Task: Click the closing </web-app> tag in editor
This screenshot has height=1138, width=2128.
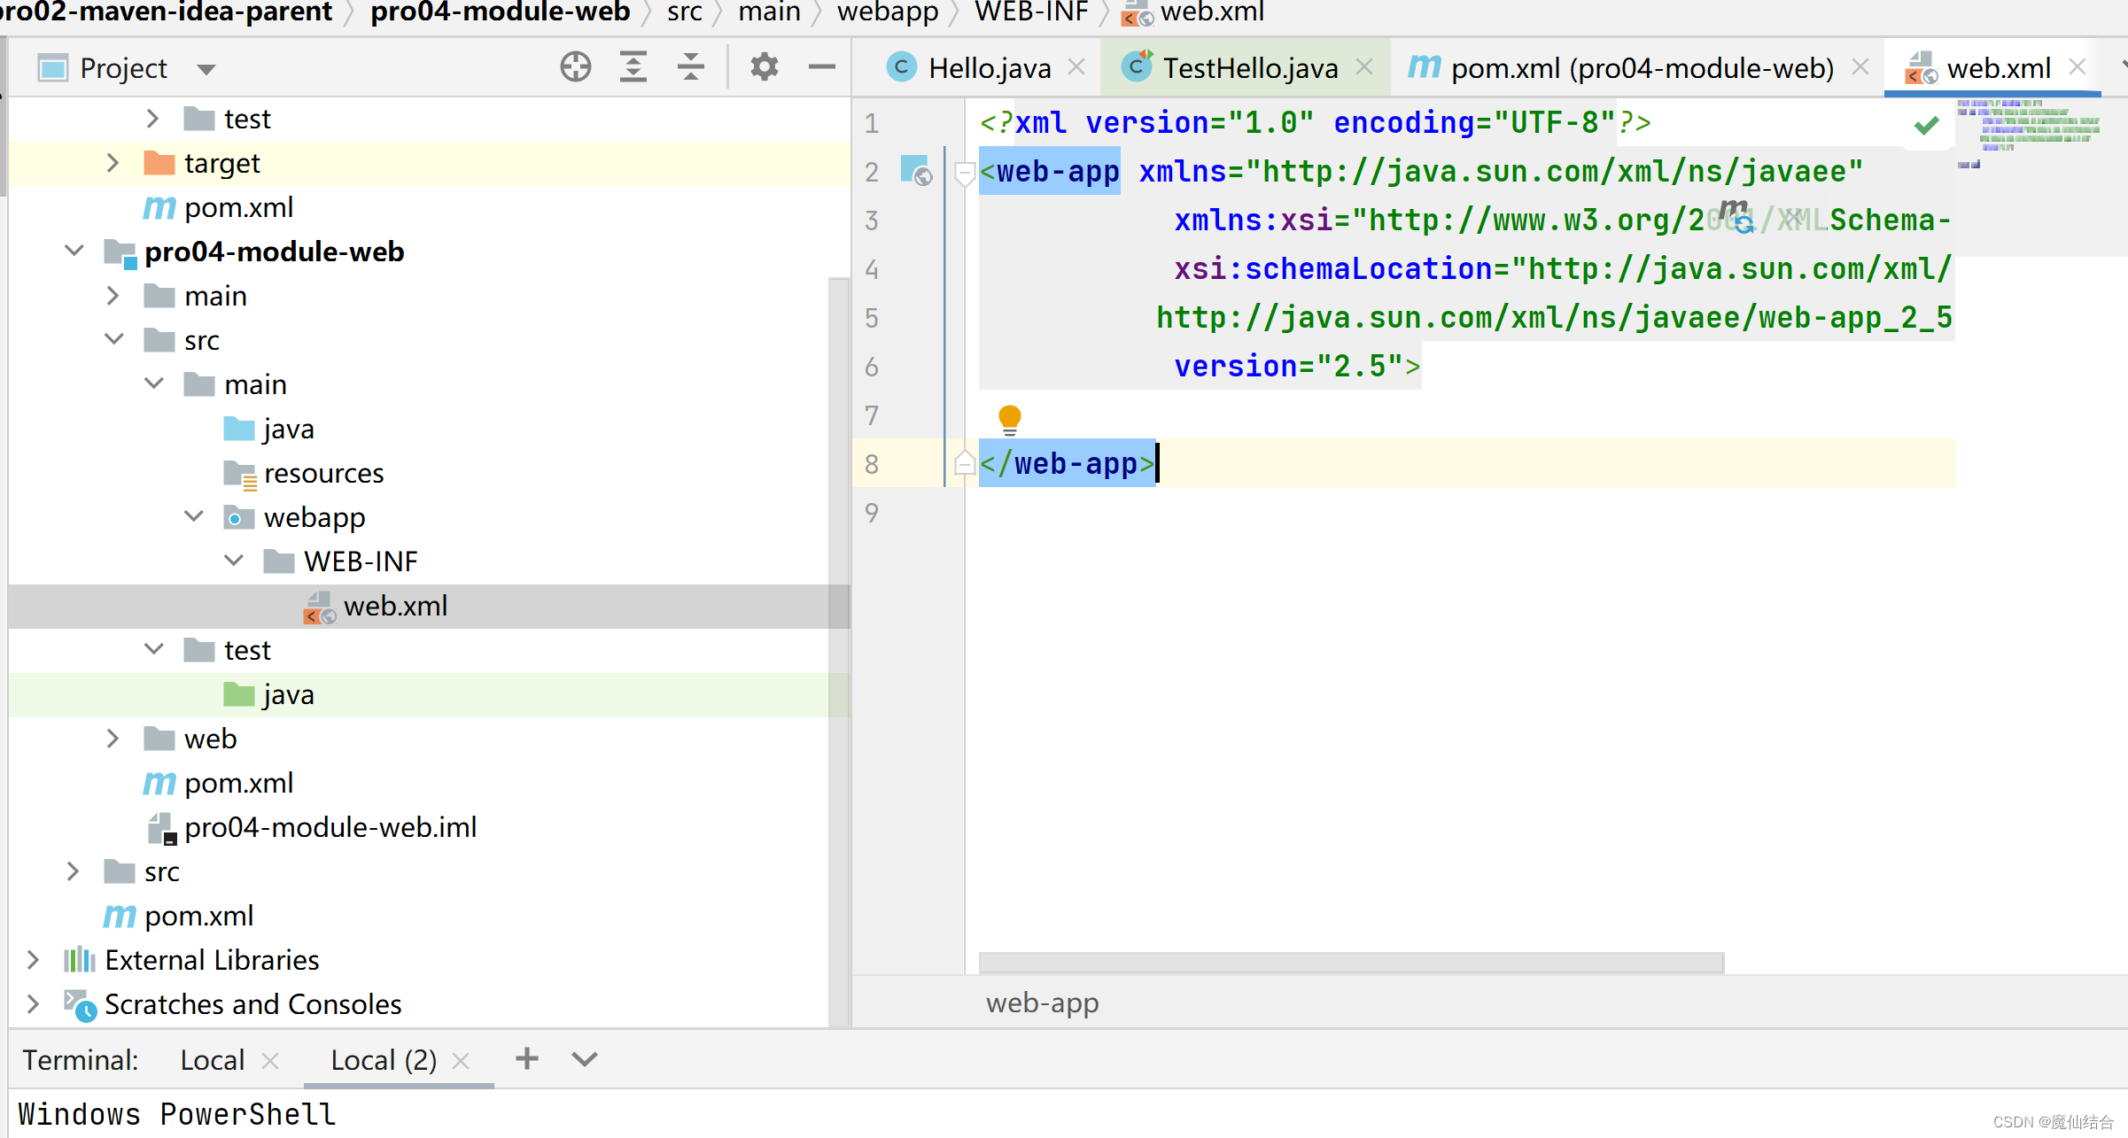Action: (x=1067, y=463)
